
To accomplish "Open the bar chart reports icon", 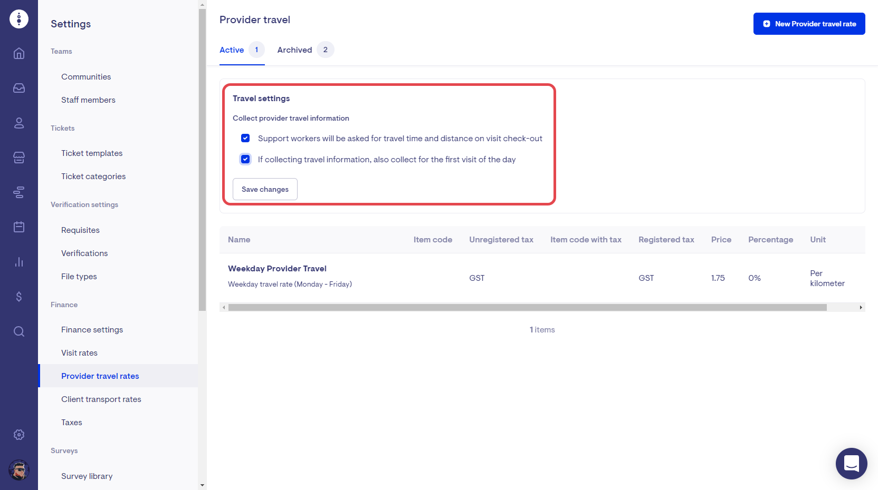I will tap(19, 262).
